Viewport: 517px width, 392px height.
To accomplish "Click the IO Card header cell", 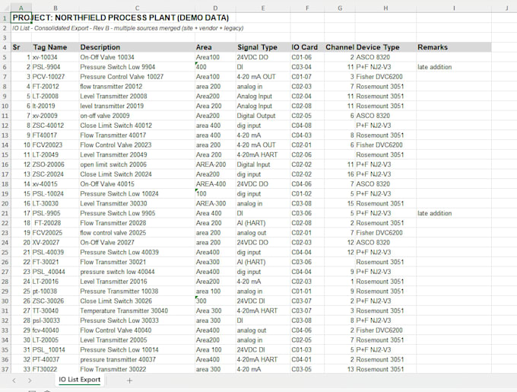I will 307,47.
